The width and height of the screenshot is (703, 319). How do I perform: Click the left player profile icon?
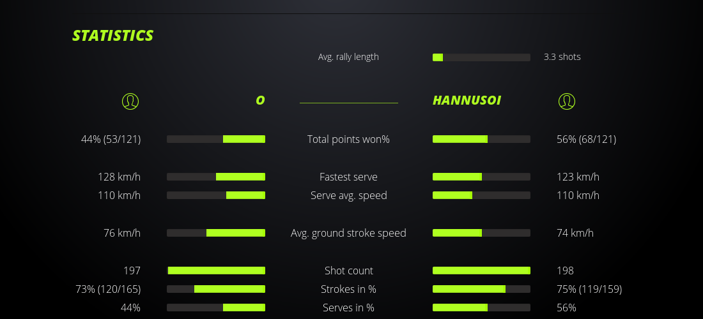point(130,101)
